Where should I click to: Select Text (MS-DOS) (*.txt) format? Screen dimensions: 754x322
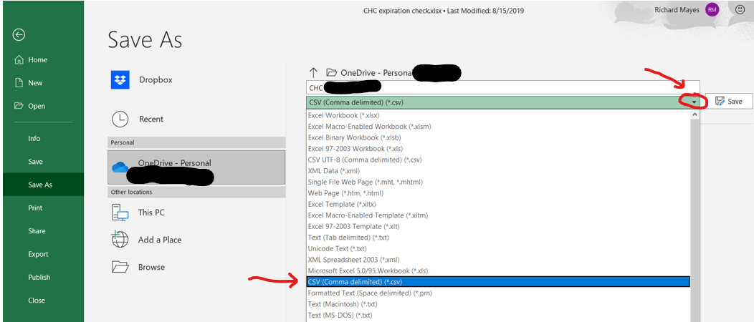click(x=498, y=315)
